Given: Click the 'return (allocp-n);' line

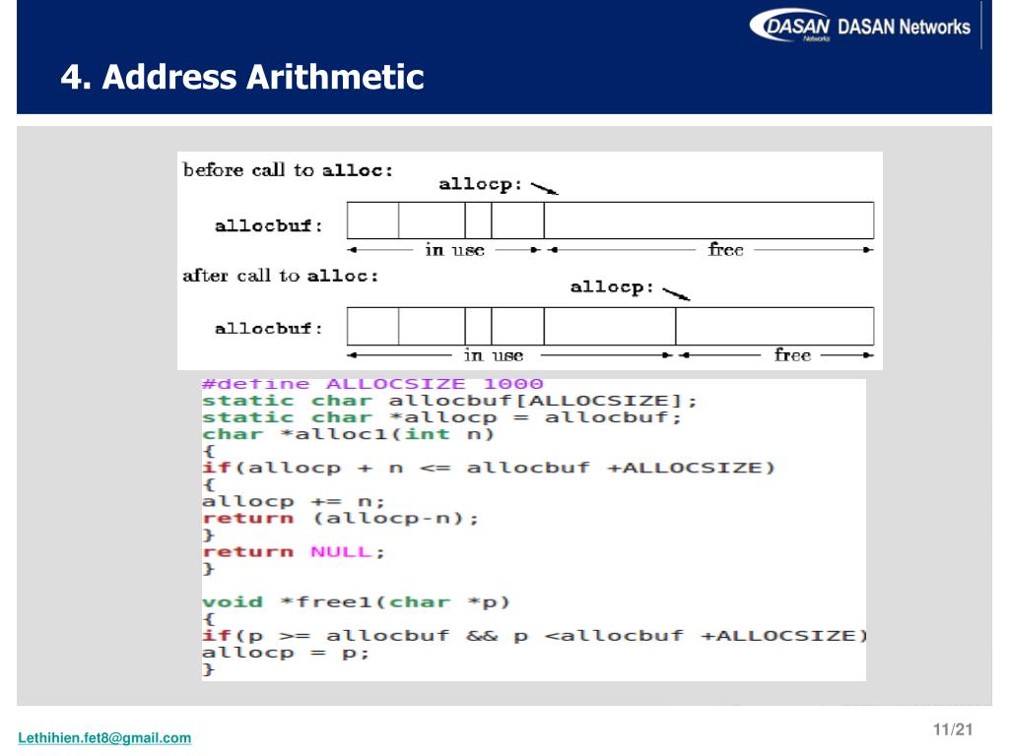Looking at the screenshot, I should click(340, 518).
